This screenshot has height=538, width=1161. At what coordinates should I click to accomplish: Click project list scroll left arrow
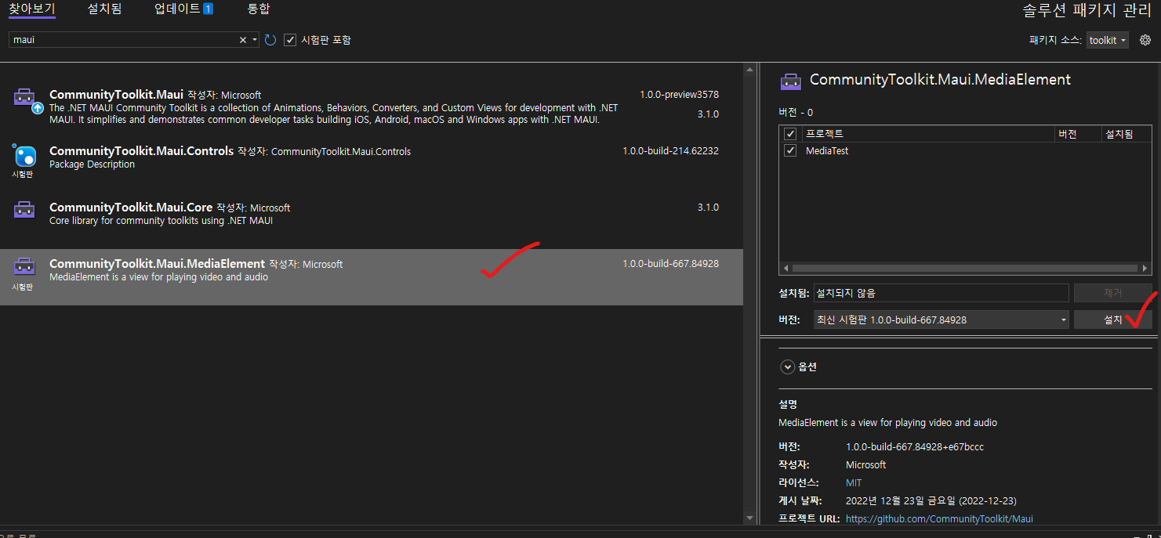(785, 268)
